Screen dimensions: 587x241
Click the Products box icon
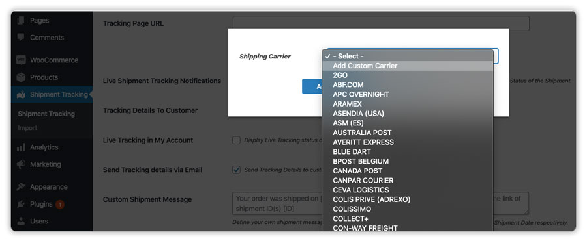pyautogui.click(x=21, y=77)
